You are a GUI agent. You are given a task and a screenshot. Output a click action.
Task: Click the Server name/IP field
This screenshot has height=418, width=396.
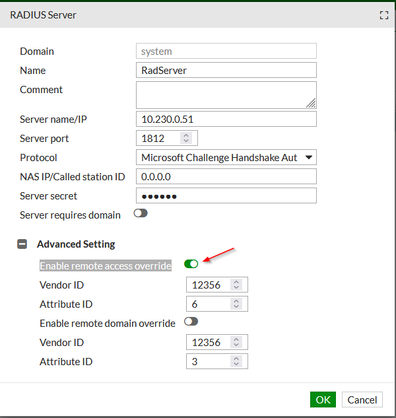coord(226,120)
